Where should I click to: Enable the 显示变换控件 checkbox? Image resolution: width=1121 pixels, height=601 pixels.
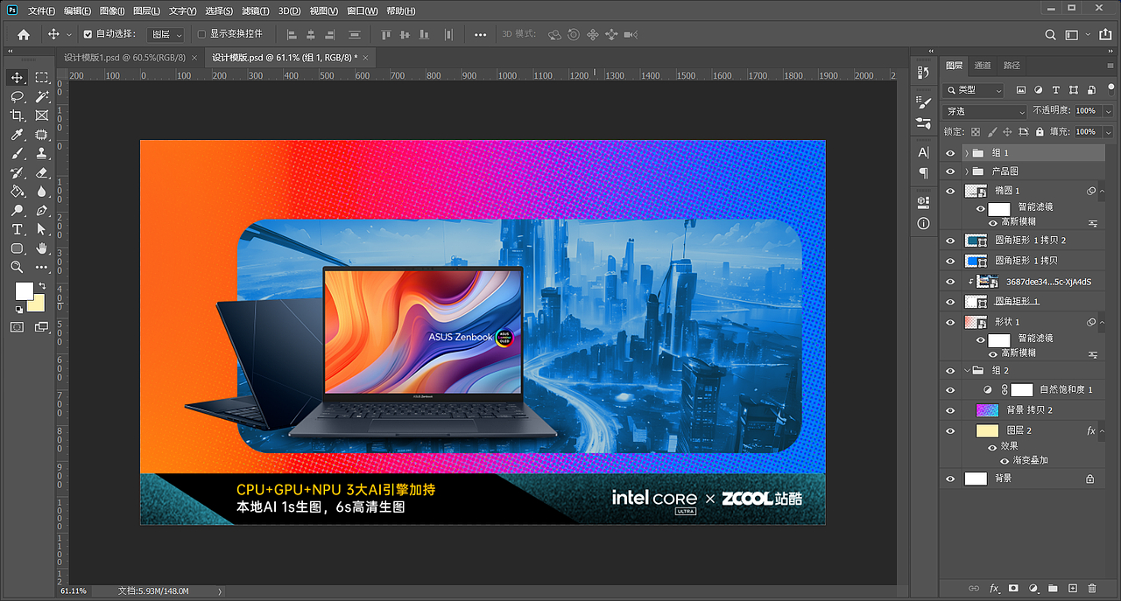[x=201, y=34]
